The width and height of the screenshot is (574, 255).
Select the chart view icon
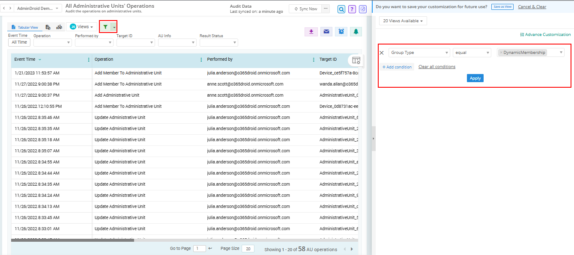pyautogui.click(x=59, y=27)
